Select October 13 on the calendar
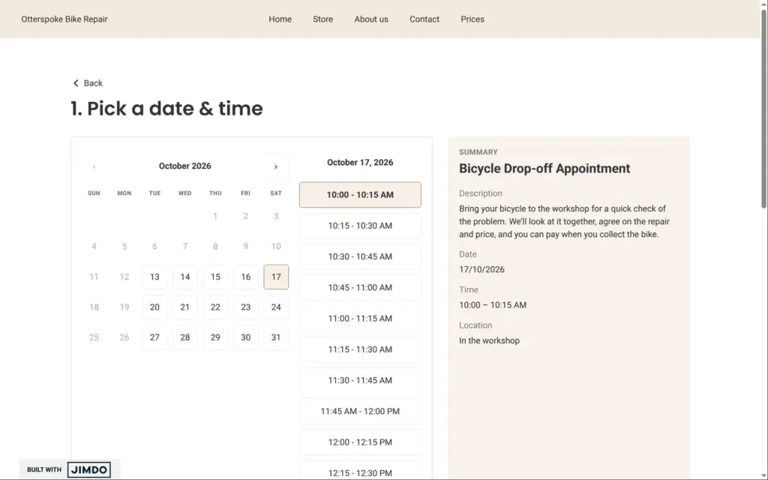The width and height of the screenshot is (768, 480). tap(154, 277)
